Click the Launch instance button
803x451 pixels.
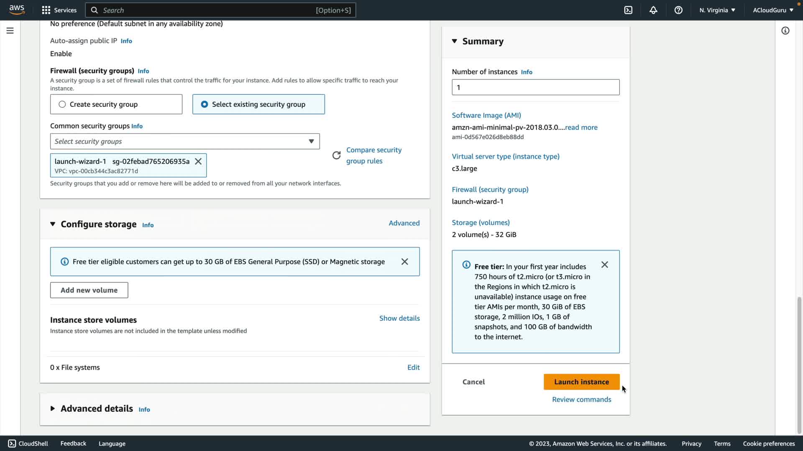(581, 382)
